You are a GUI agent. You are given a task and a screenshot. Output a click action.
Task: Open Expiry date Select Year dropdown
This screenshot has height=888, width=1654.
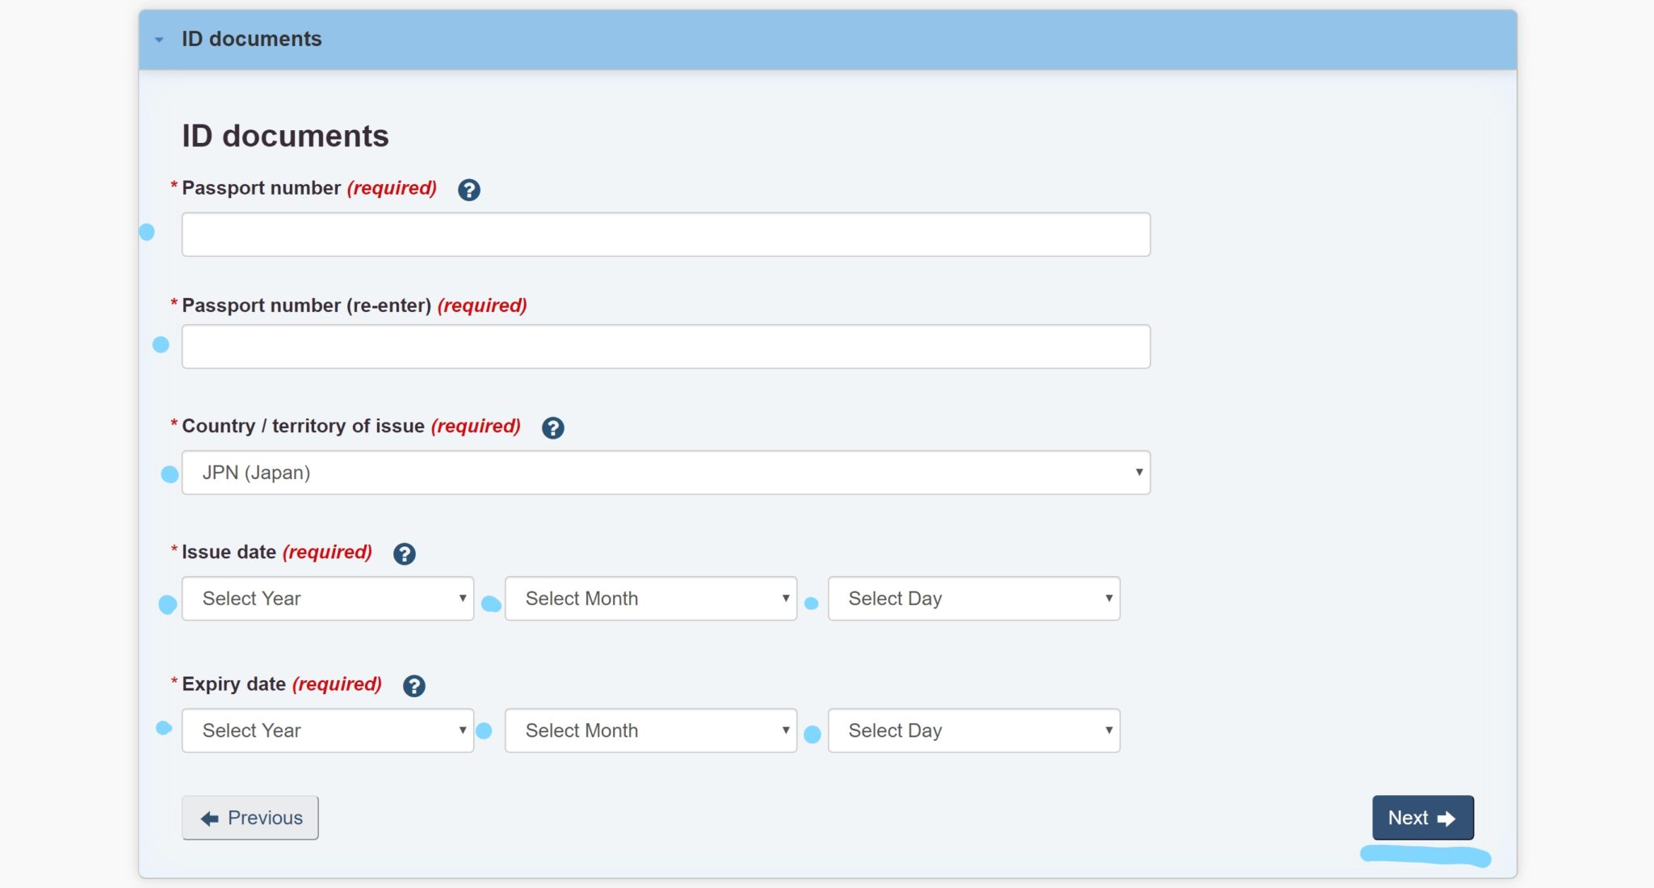pyautogui.click(x=327, y=730)
